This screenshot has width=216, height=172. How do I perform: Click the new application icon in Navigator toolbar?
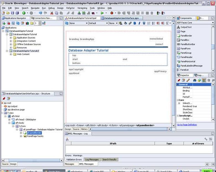[x=4, y=23]
